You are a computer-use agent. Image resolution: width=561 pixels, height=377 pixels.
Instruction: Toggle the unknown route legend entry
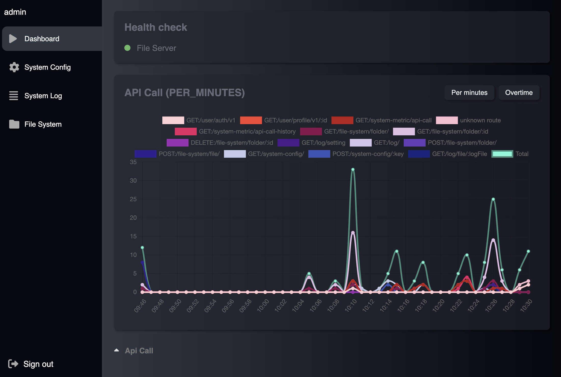(480, 120)
